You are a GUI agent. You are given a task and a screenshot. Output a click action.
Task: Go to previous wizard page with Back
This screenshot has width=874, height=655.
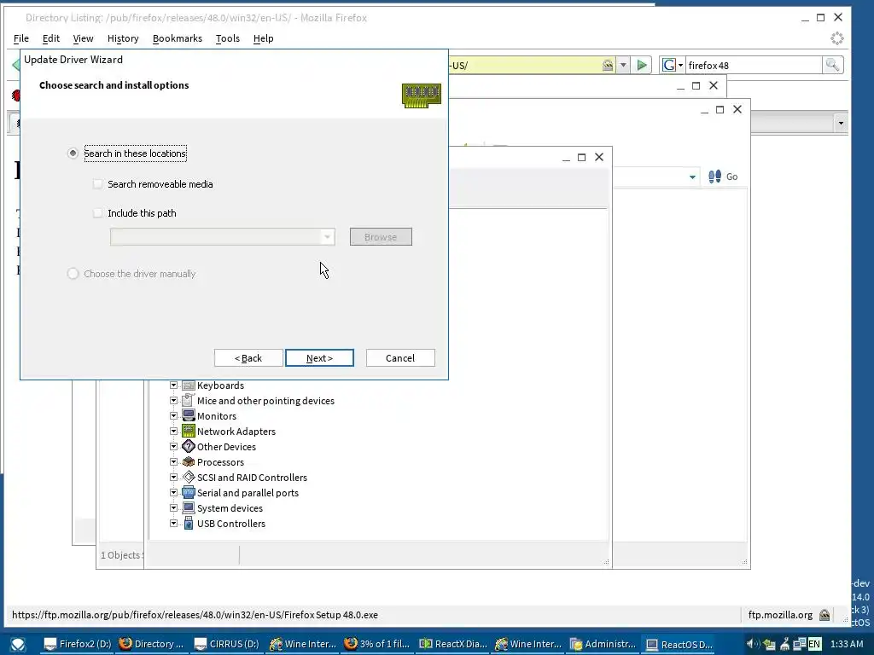click(x=248, y=358)
